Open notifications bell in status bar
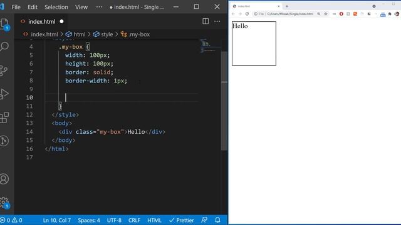The image size is (401, 225). pos(217,220)
